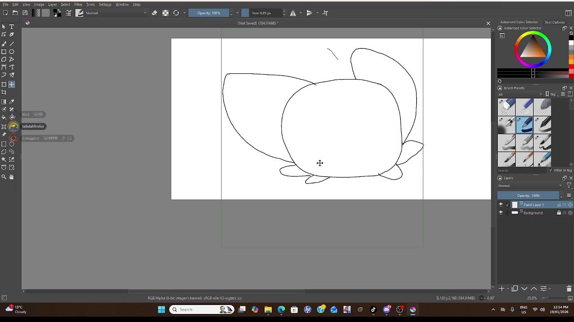This screenshot has height=322, width=574.
Task: Open the layer filter funnel dropdown
Action: 569,186
